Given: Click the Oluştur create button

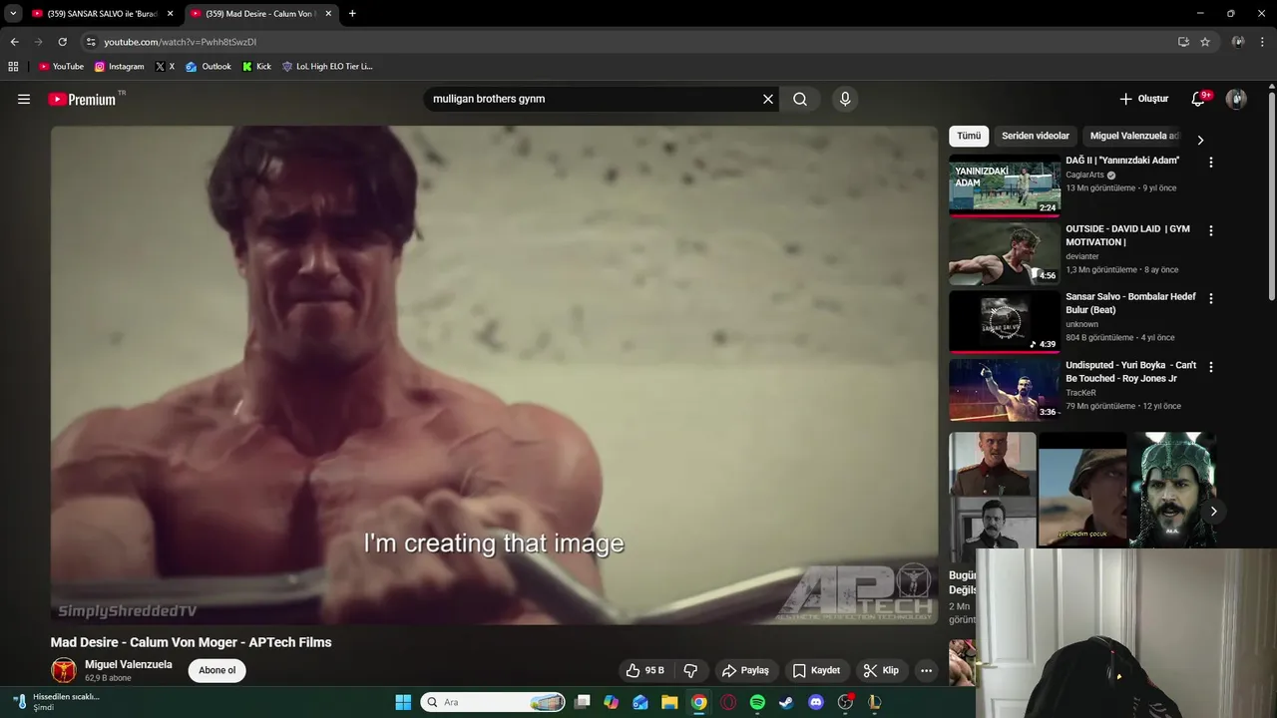Looking at the screenshot, I should [x=1143, y=99].
